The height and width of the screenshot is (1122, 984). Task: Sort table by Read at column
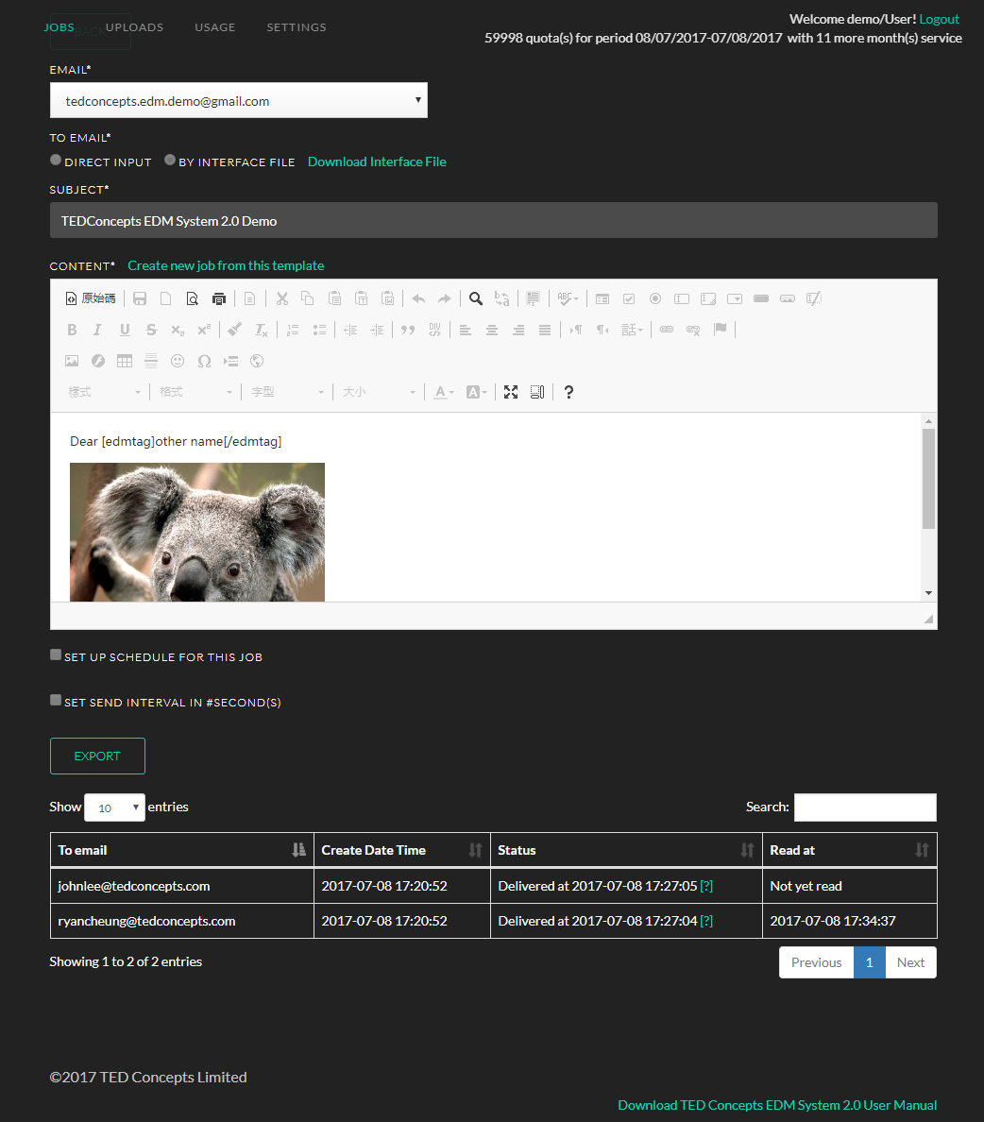850,850
